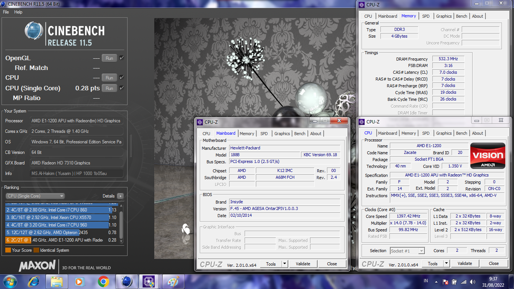Open Paint from the taskbar

pyautogui.click(x=173, y=281)
